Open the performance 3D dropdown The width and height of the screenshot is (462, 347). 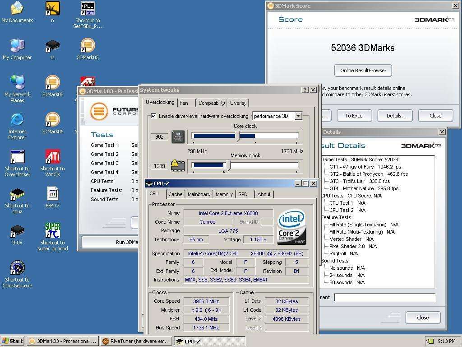(299, 116)
